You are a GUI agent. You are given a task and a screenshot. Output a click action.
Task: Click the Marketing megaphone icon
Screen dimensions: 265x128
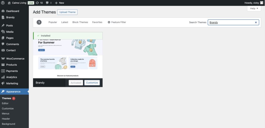[x=3, y=83]
